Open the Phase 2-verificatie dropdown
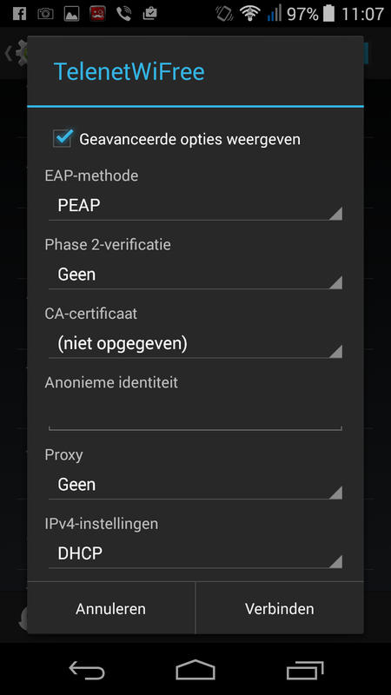Viewport: 391px width, 695px height. (x=195, y=275)
